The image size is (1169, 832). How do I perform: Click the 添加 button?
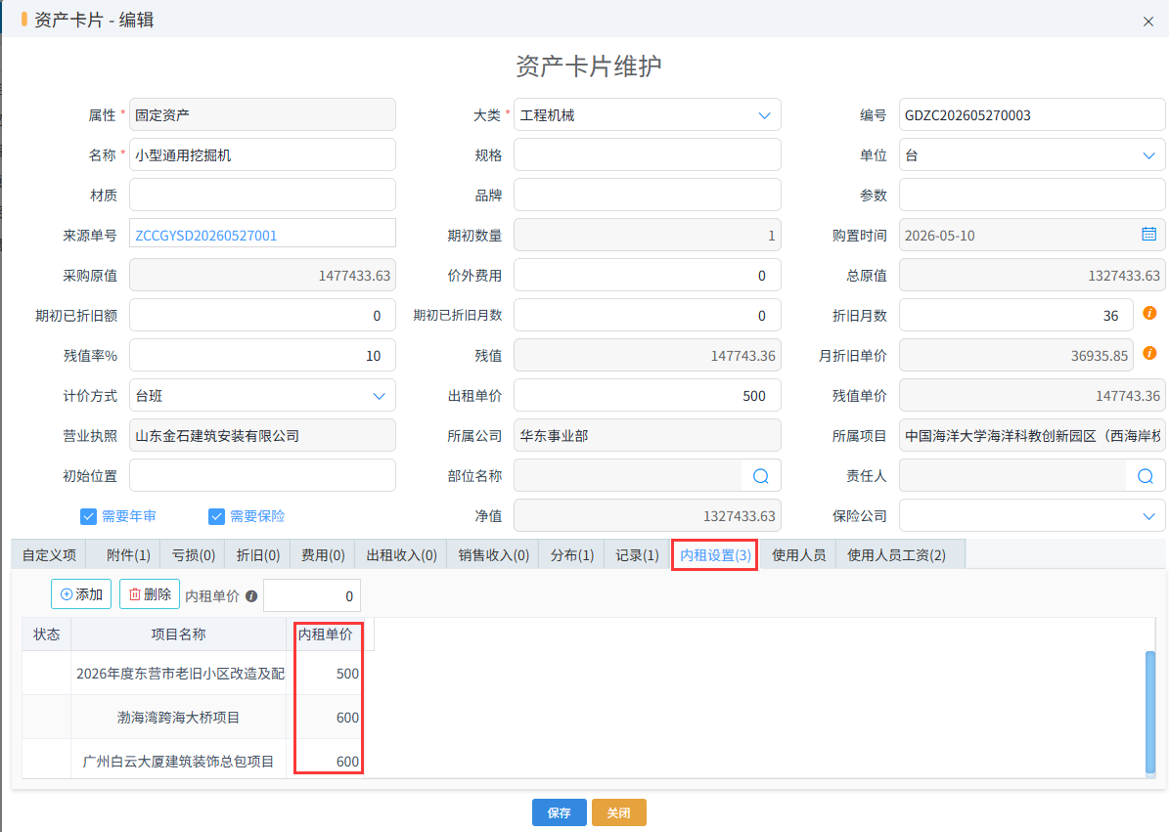[81, 593]
